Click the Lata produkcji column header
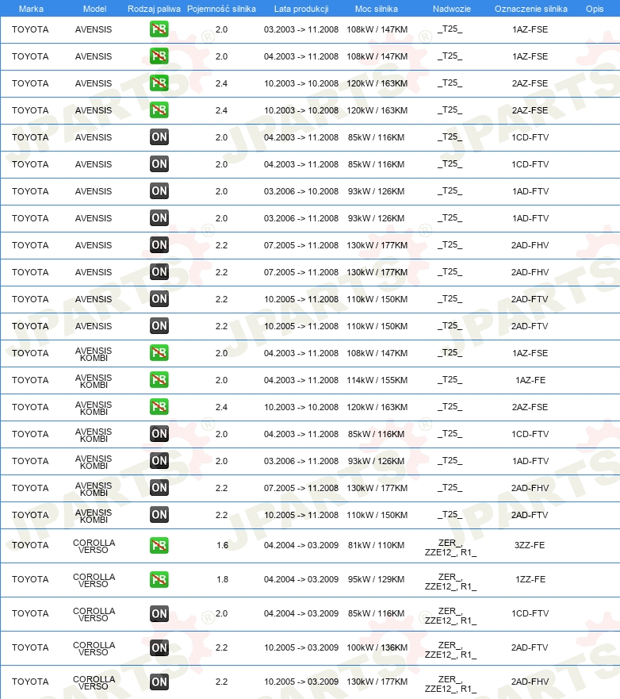 (x=301, y=9)
